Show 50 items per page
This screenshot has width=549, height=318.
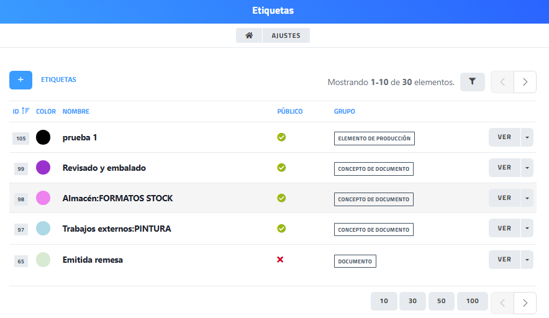[x=441, y=301]
